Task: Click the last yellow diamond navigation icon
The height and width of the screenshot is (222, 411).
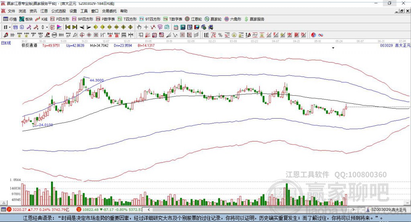Action: click(130, 27)
